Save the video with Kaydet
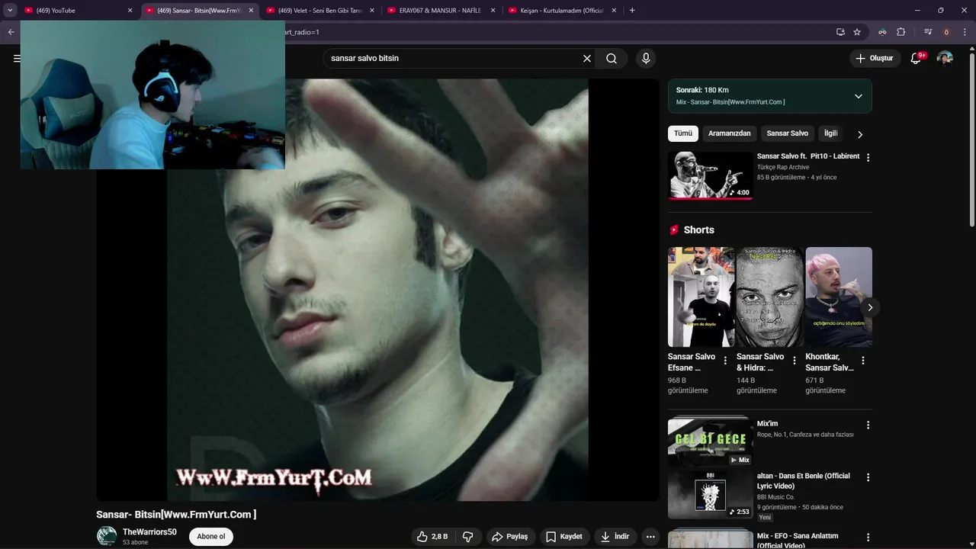 click(x=564, y=537)
